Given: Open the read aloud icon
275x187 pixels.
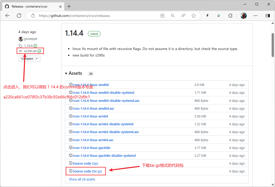Looking at the screenshot, I should pos(183,16).
